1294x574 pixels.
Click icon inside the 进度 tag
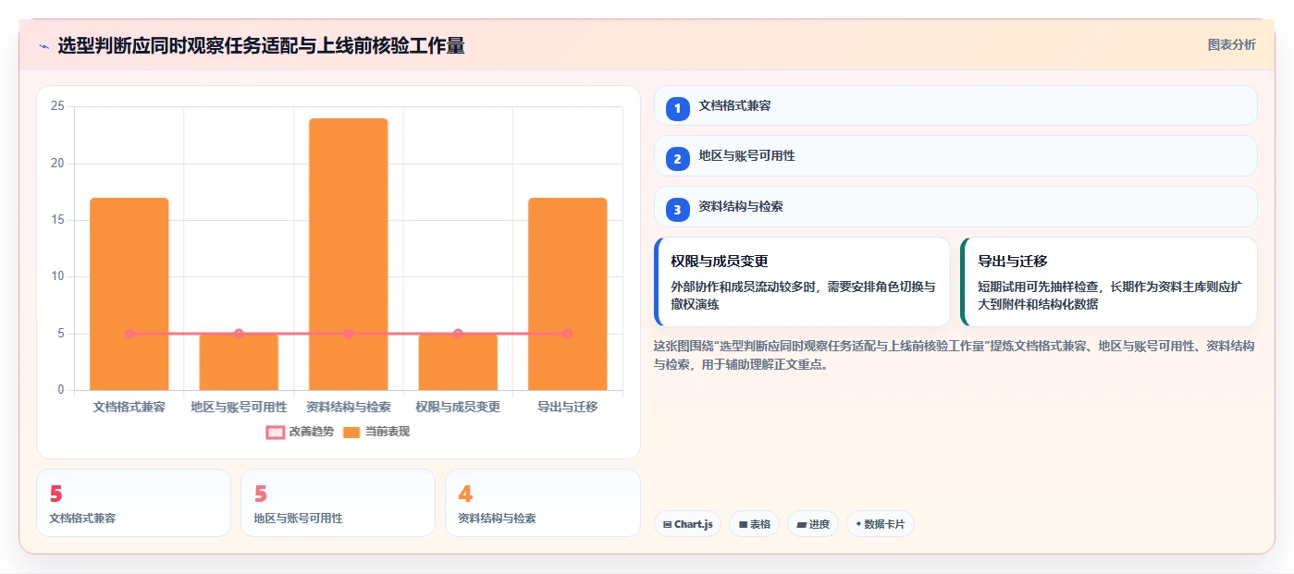801,524
